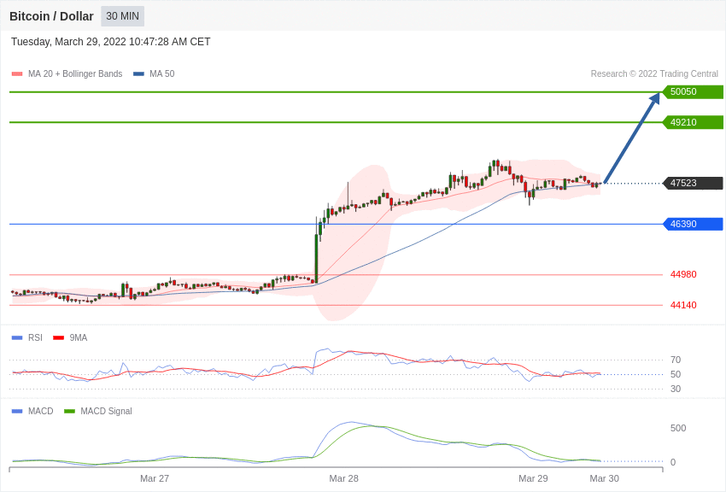
Task: Click the red 44980 support level label
Action: 683,274
